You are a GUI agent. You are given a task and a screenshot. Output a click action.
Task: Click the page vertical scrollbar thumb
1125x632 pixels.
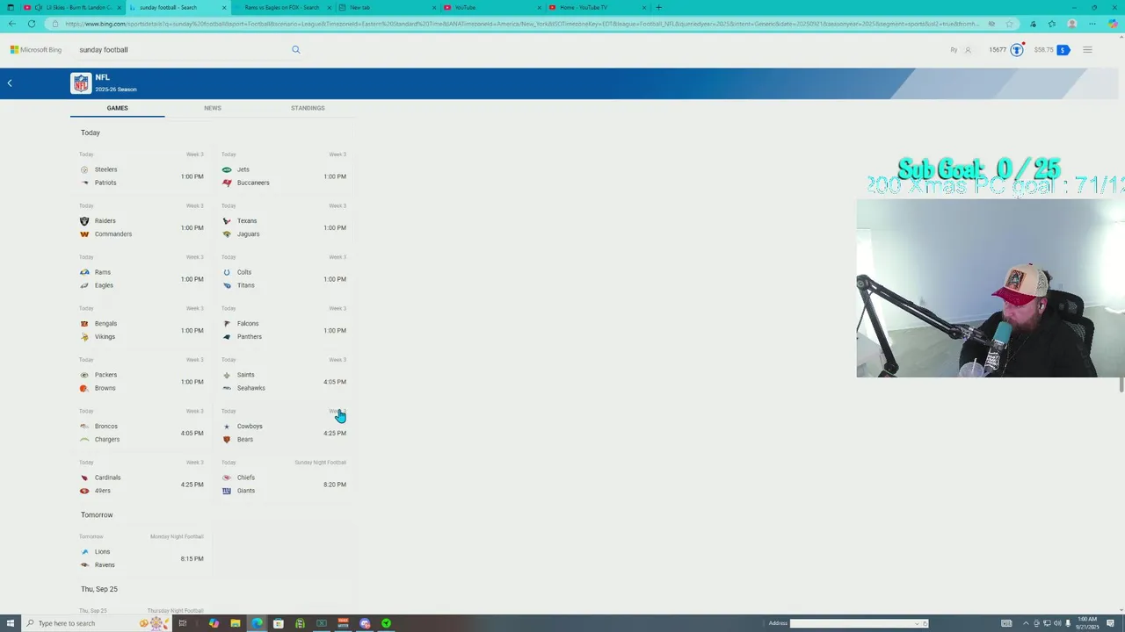1121,384
